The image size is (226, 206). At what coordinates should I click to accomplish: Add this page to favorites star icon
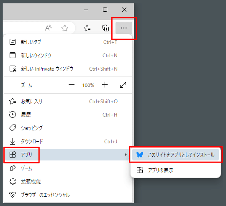click(x=65, y=28)
